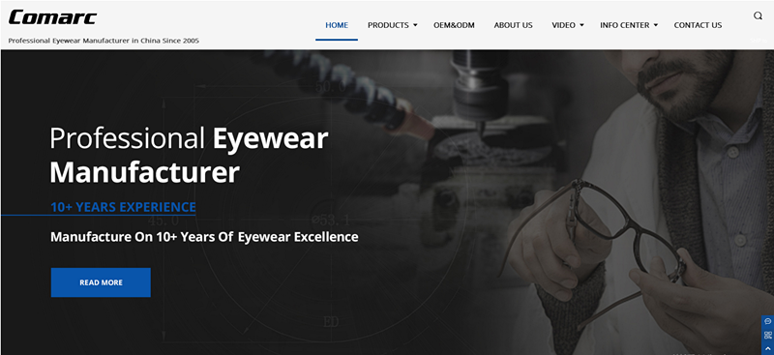Open the OEM&ODM page
774x355 pixels.
[x=454, y=25]
